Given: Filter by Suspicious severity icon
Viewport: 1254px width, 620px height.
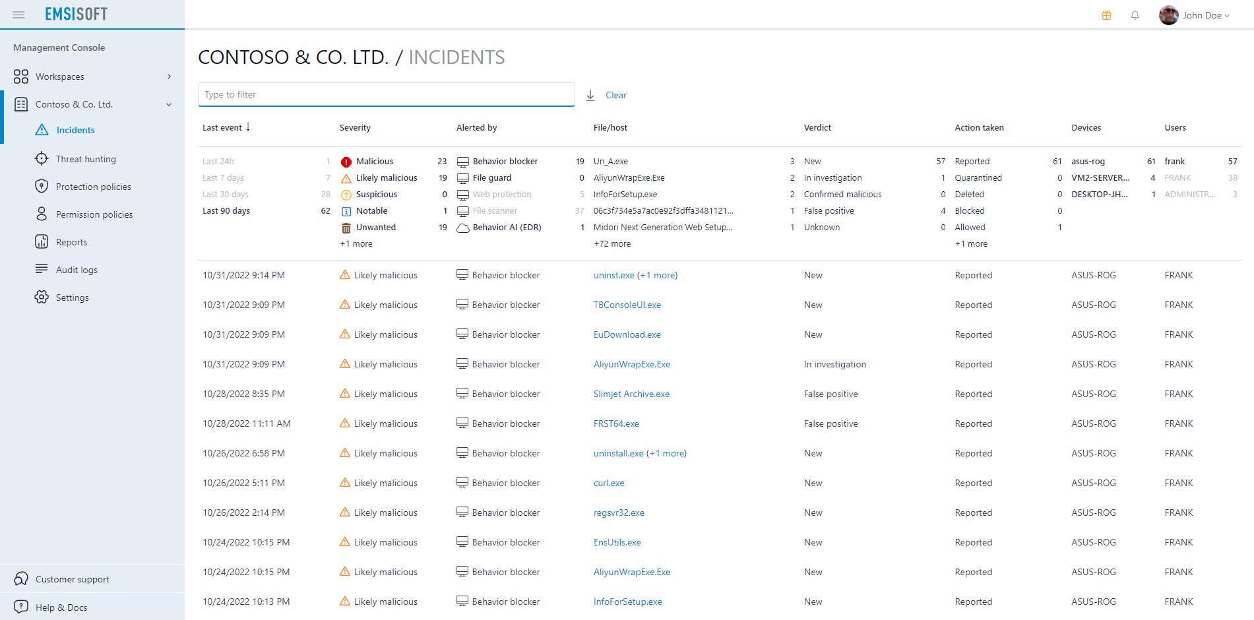Looking at the screenshot, I should click(x=346, y=195).
